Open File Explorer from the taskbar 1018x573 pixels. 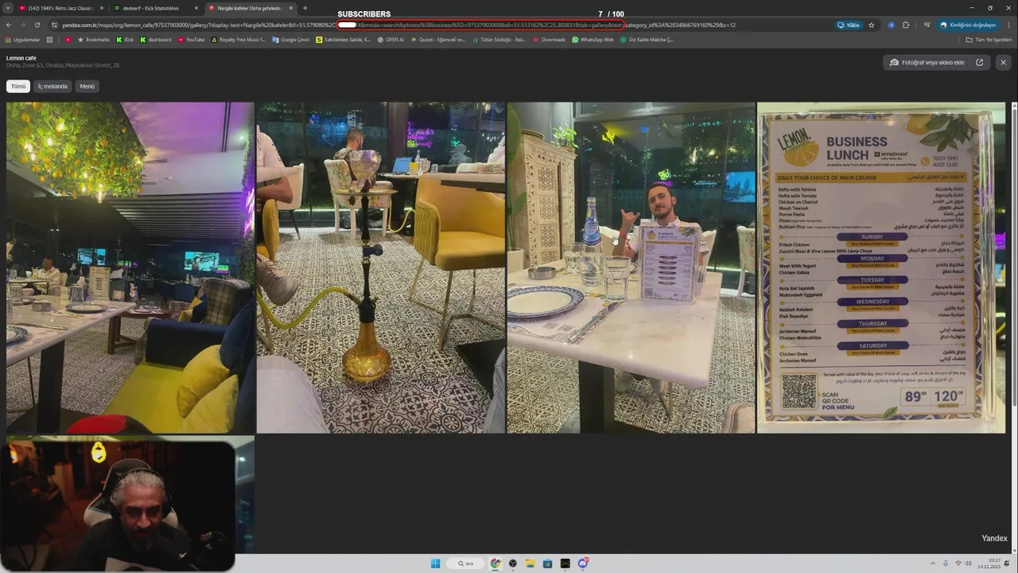coord(530,563)
